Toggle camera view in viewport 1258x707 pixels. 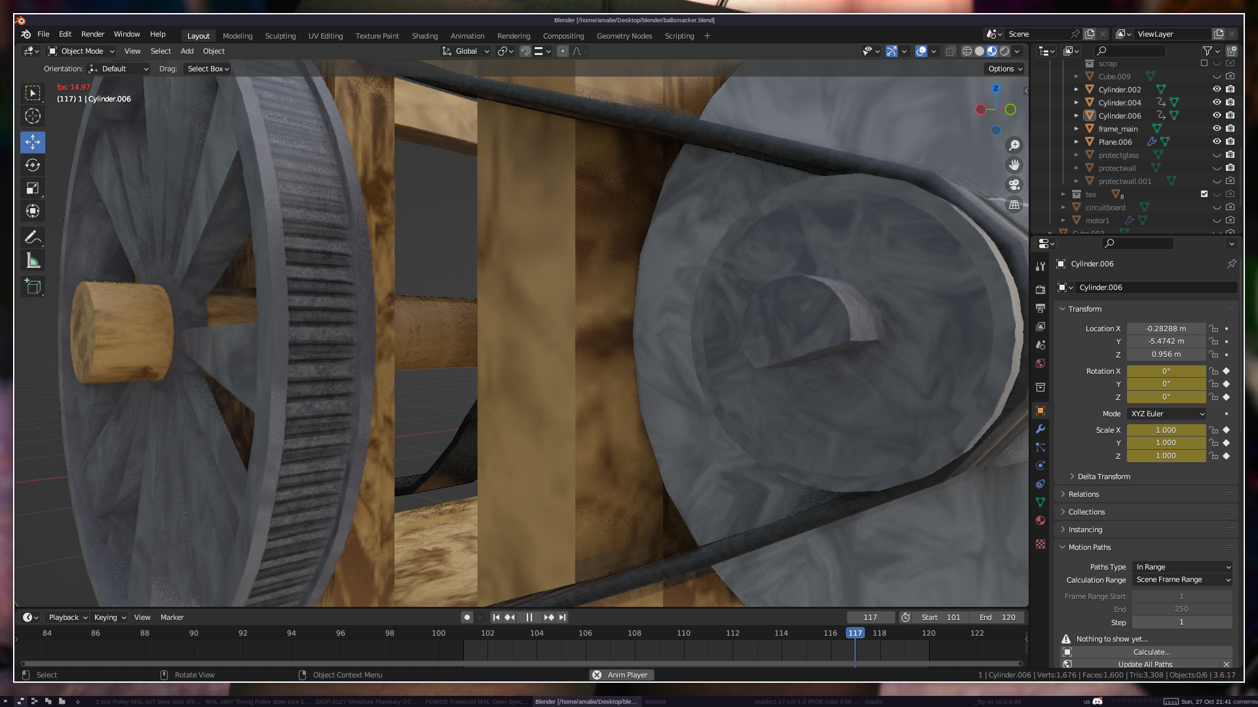[1014, 185]
